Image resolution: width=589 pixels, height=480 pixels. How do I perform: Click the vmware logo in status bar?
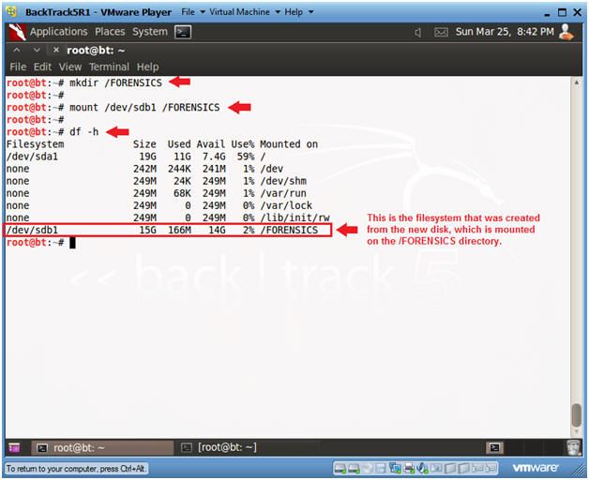coord(535,468)
